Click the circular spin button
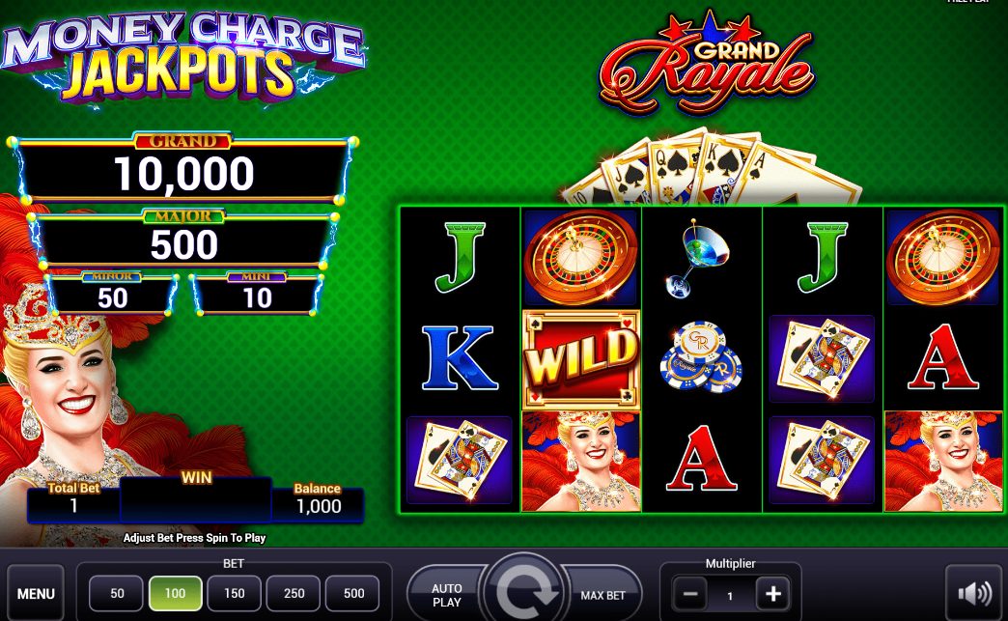The image size is (1008, 621). [x=524, y=589]
